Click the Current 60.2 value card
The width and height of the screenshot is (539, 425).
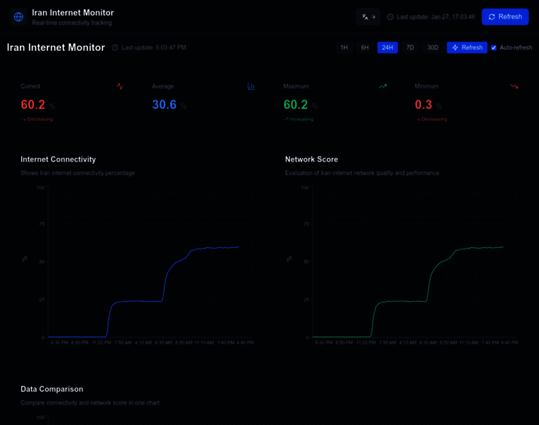(71, 103)
